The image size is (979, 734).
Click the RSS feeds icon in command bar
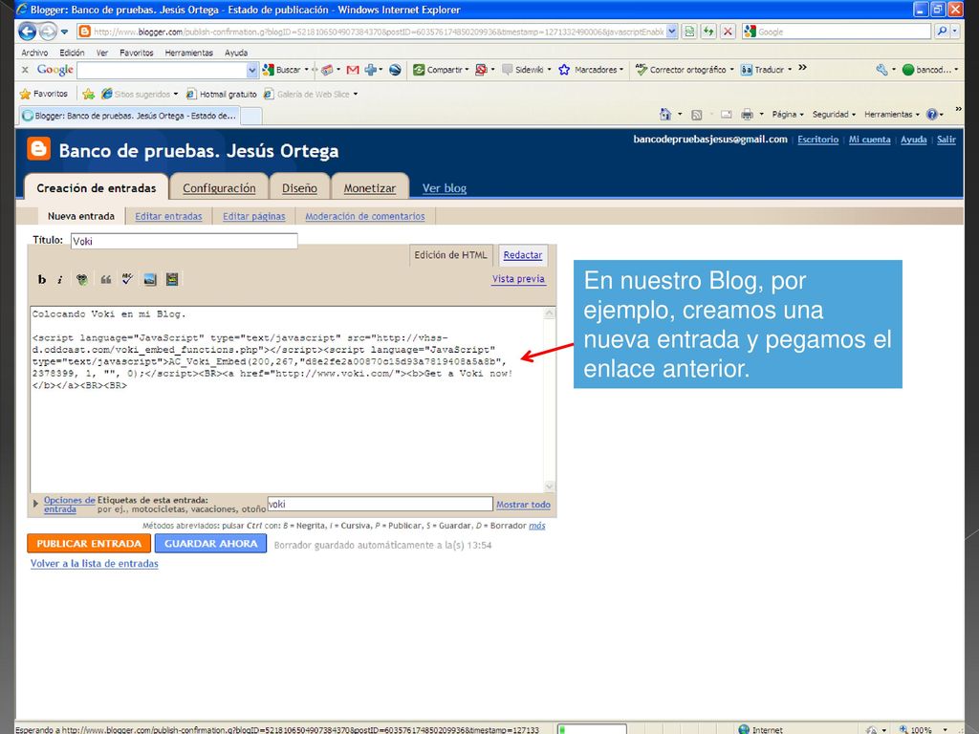coord(697,115)
